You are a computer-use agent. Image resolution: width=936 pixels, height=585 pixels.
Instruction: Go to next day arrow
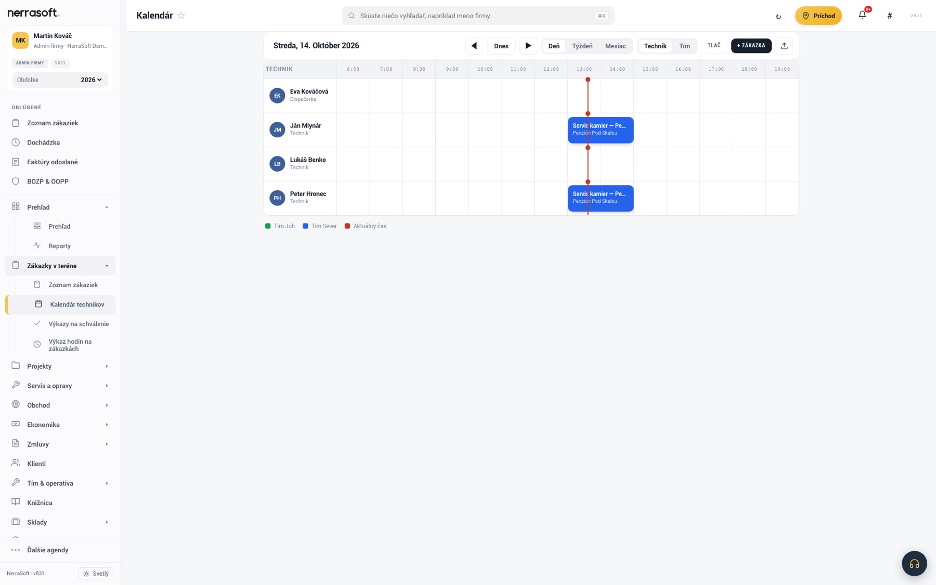point(528,46)
